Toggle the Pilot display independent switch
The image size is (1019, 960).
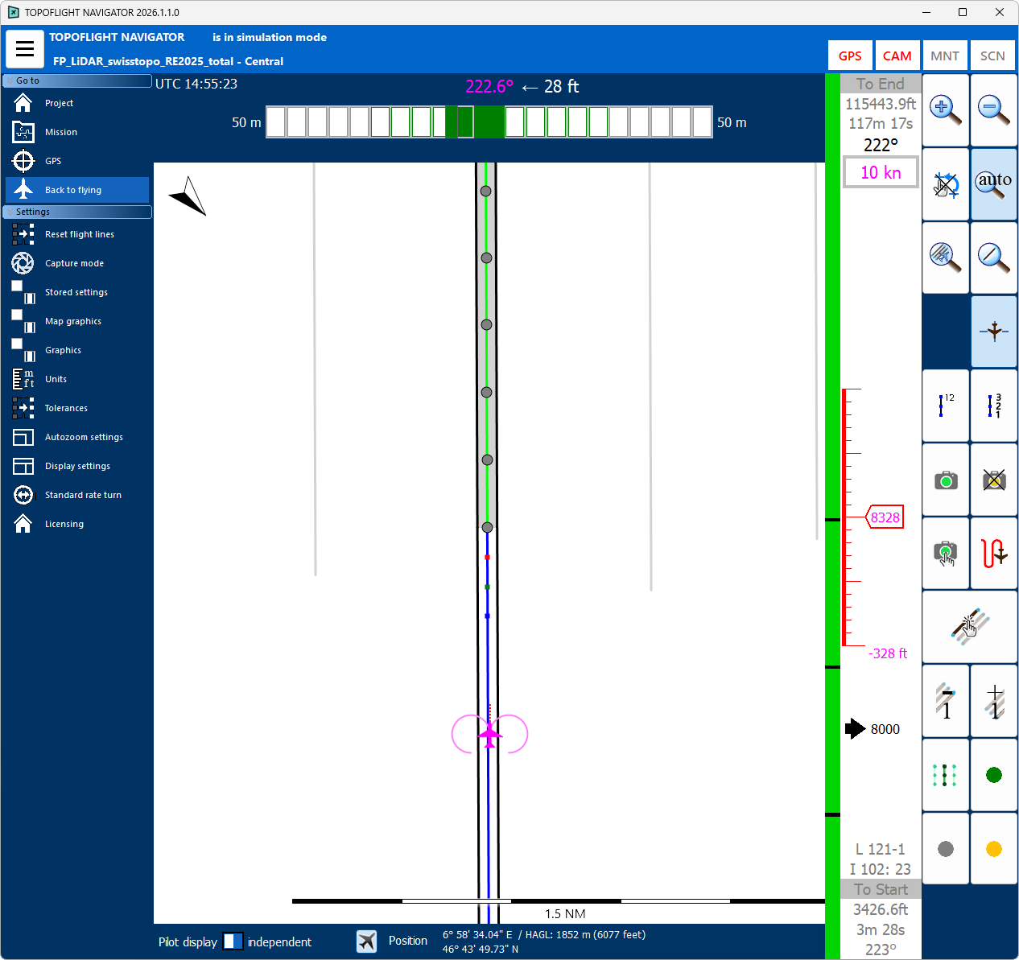click(x=233, y=941)
